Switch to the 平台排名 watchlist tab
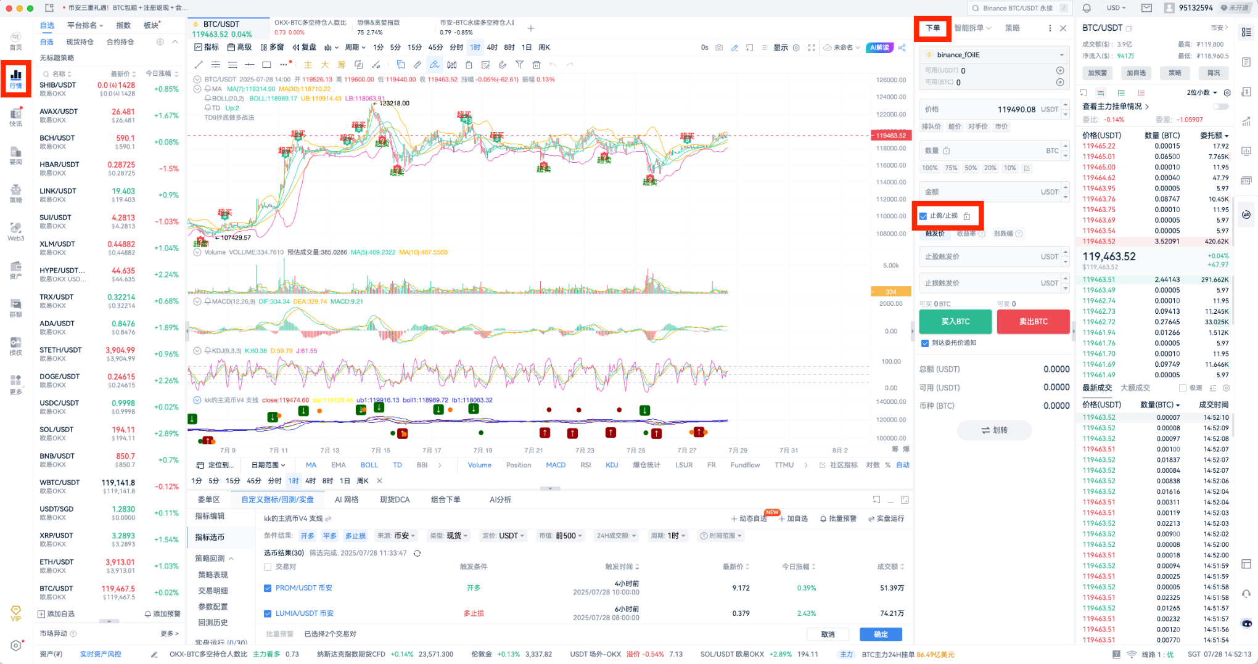 click(84, 25)
